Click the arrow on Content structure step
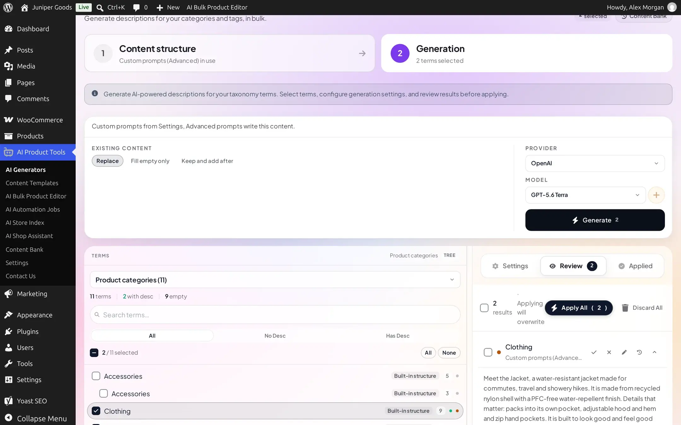The image size is (681, 425). [x=362, y=54]
